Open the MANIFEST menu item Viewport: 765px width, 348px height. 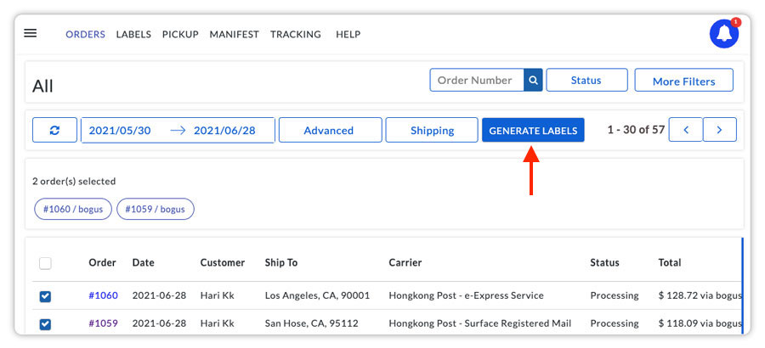click(x=235, y=34)
